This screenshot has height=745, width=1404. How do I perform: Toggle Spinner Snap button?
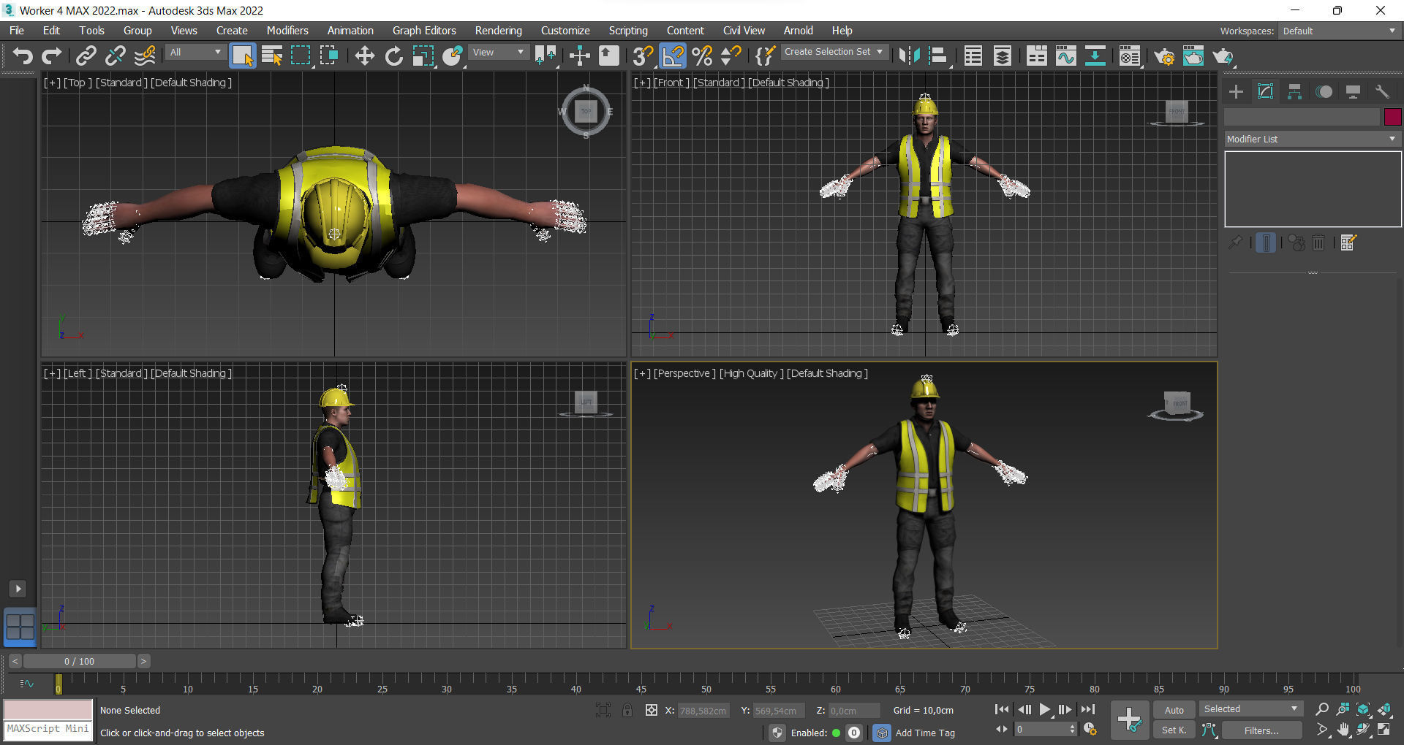[x=731, y=56]
